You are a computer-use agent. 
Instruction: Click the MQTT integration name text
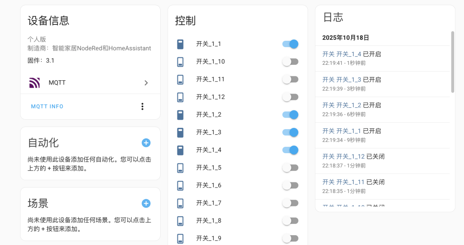(57, 83)
